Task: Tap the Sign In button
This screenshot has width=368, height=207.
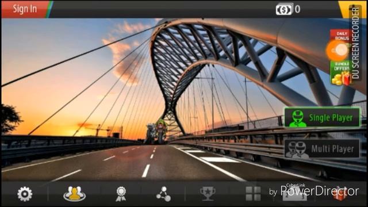Action: (x=25, y=9)
